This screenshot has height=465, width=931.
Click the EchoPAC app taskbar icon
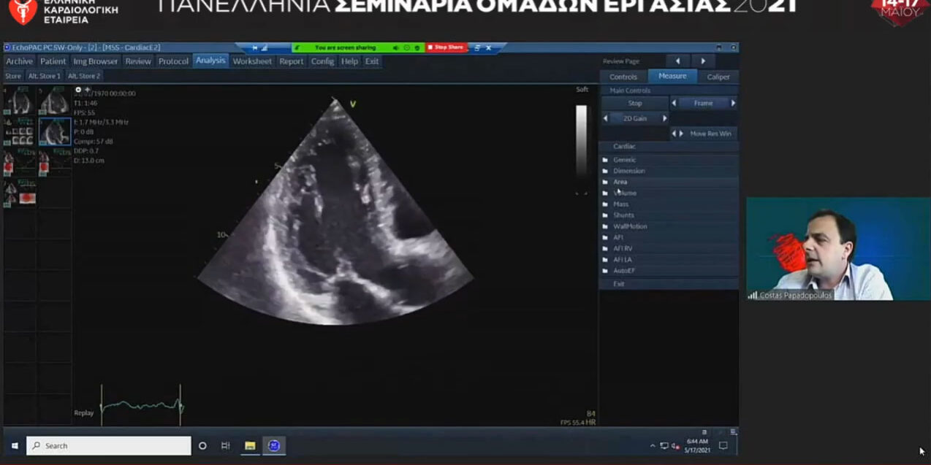pyautogui.click(x=274, y=446)
